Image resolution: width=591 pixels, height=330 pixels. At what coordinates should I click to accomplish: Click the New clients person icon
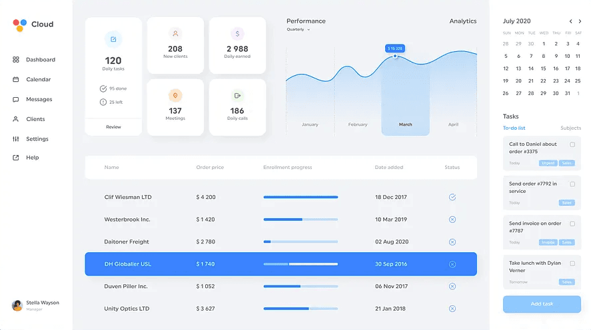175,33
